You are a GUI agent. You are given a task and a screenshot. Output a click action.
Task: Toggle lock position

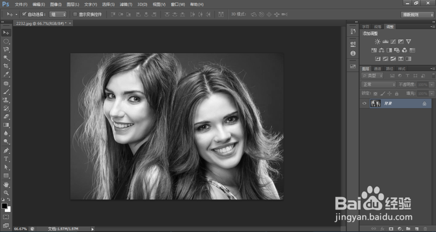pyautogui.click(x=389, y=94)
